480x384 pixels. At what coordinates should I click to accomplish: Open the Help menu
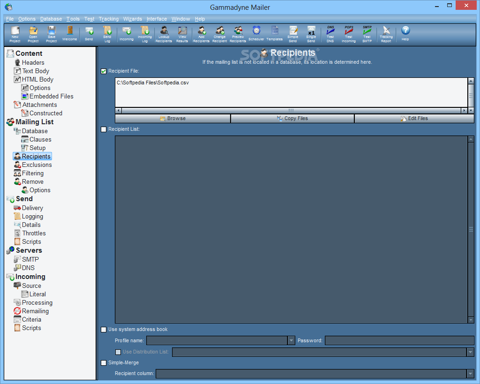(x=200, y=19)
